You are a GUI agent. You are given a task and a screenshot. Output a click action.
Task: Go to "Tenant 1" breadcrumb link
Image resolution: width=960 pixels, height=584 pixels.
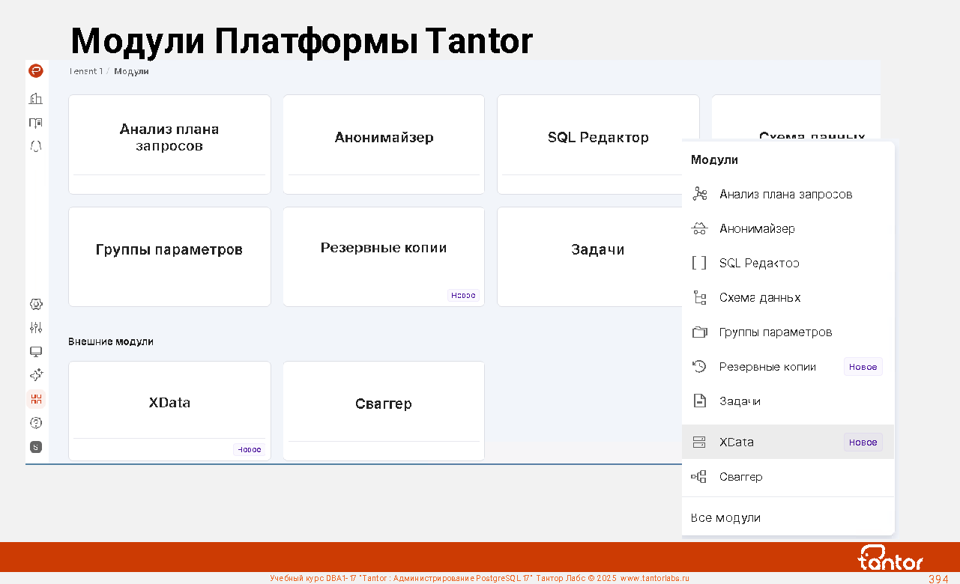pos(85,71)
